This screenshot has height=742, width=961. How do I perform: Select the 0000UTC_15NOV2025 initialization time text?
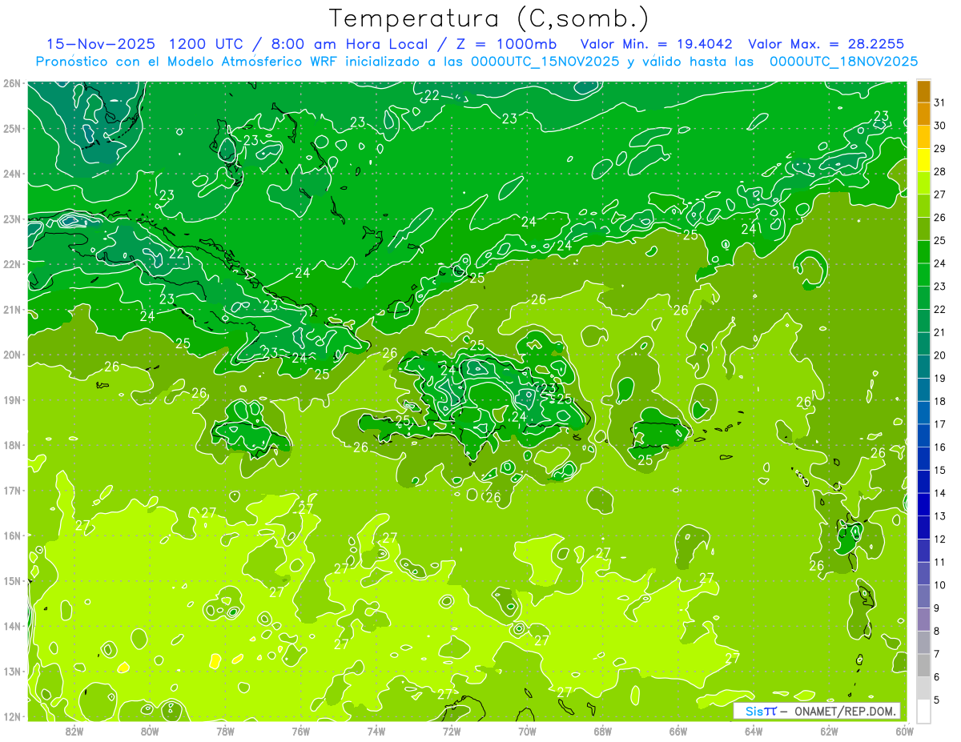tap(545, 62)
